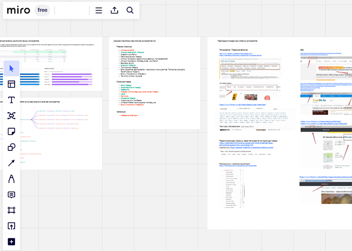The width and height of the screenshot is (352, 251).
Task: Select the meat photo thumbnail in center card
Action: [250, 97]
